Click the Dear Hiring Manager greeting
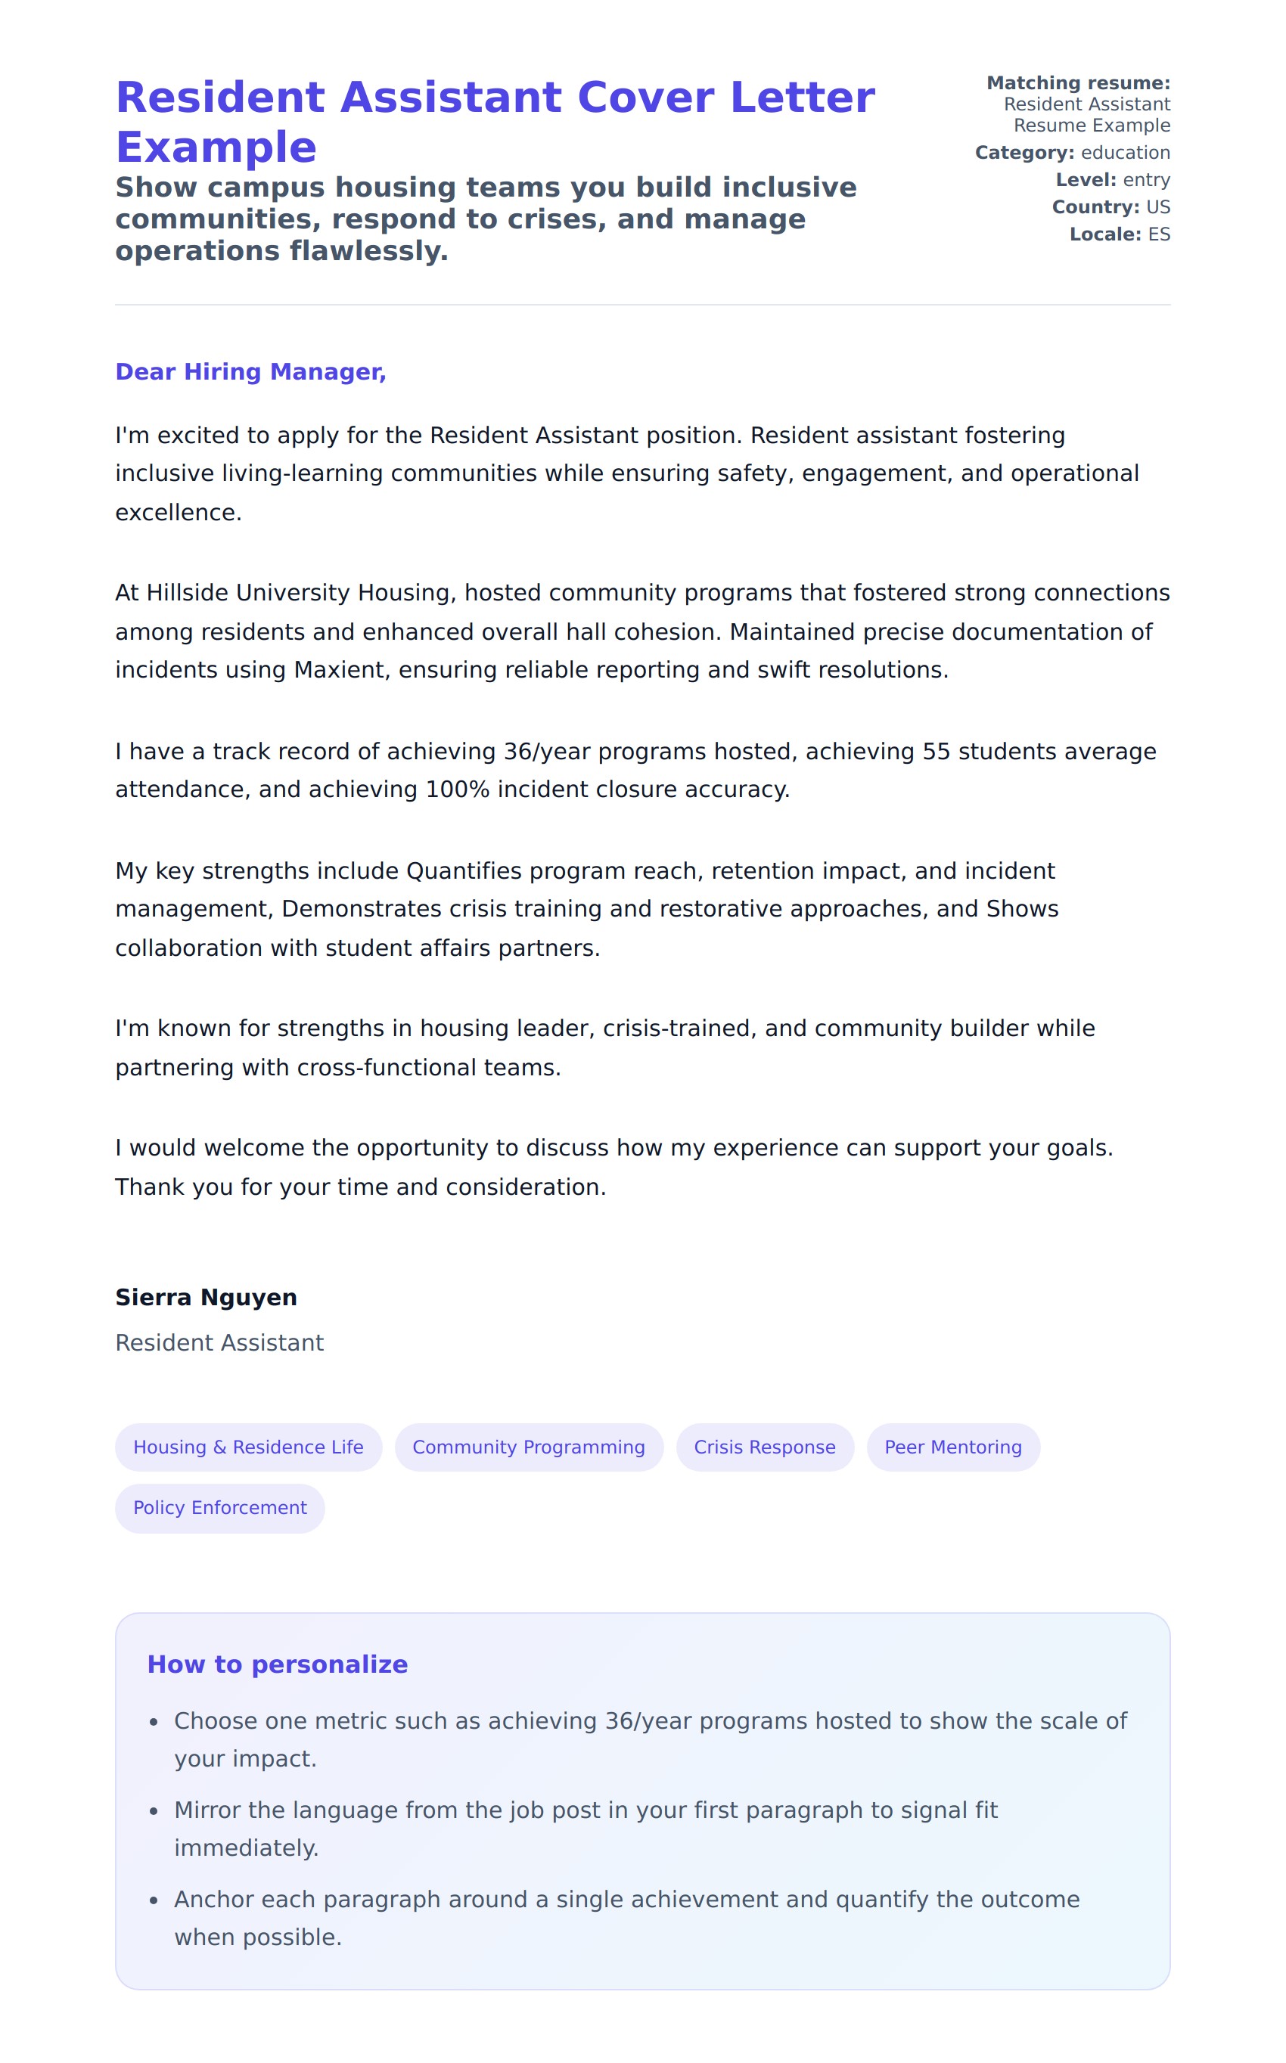Image resolution: width=1286 pixels, height=2063 pixels. click(251, 371)
